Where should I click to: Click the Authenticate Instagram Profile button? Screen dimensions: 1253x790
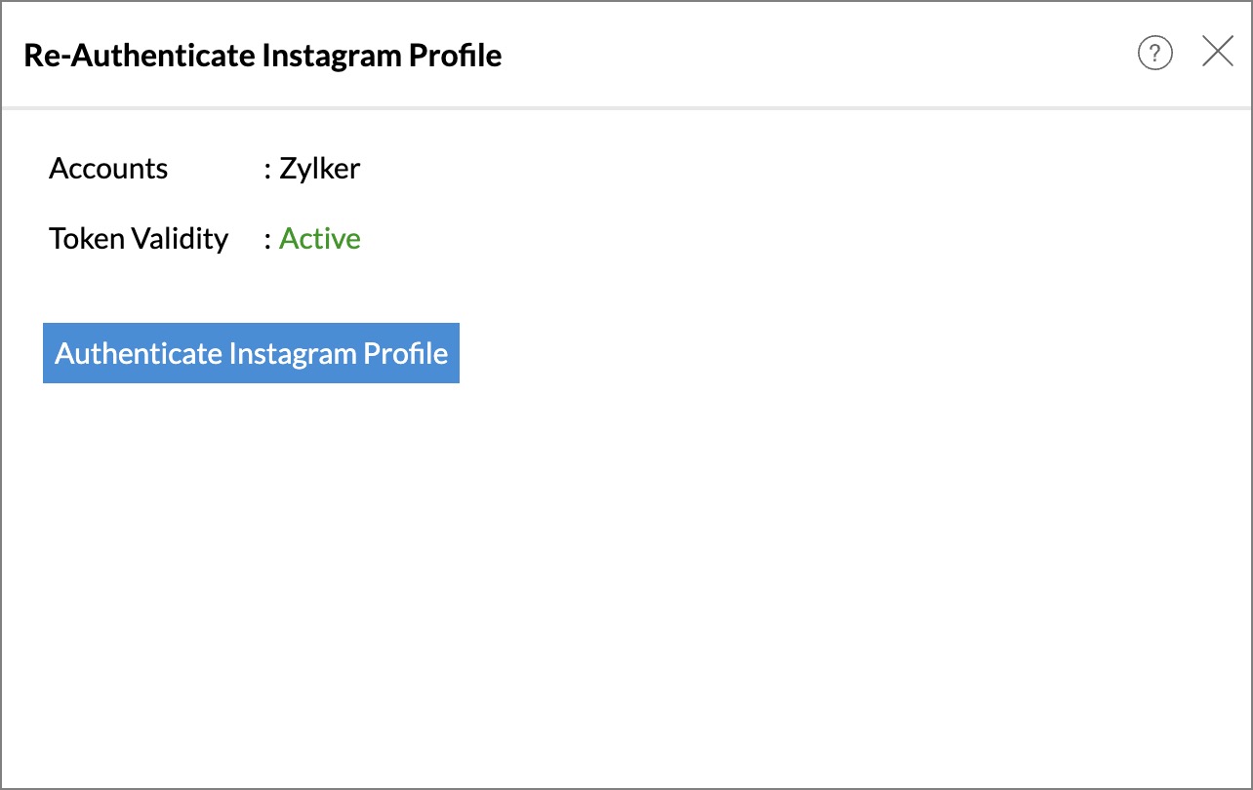(251, 353)
